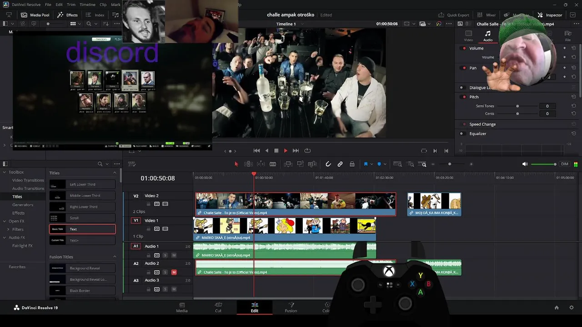The height and width of the screenshot is (327, 582).
Task: Select the Scroll title preset
Action: point(82,218)
